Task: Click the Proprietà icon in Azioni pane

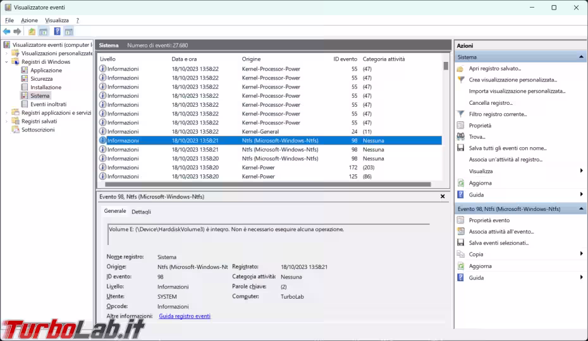Action: coord(460,125)
